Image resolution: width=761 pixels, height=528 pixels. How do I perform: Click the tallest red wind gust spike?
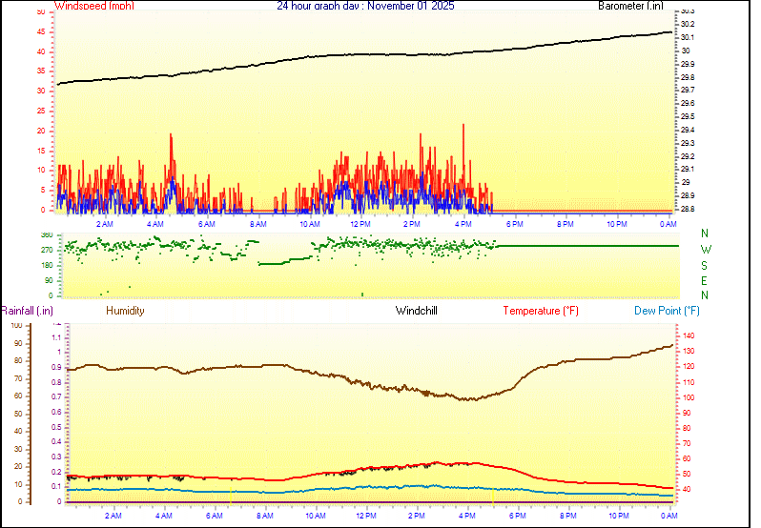463,126
